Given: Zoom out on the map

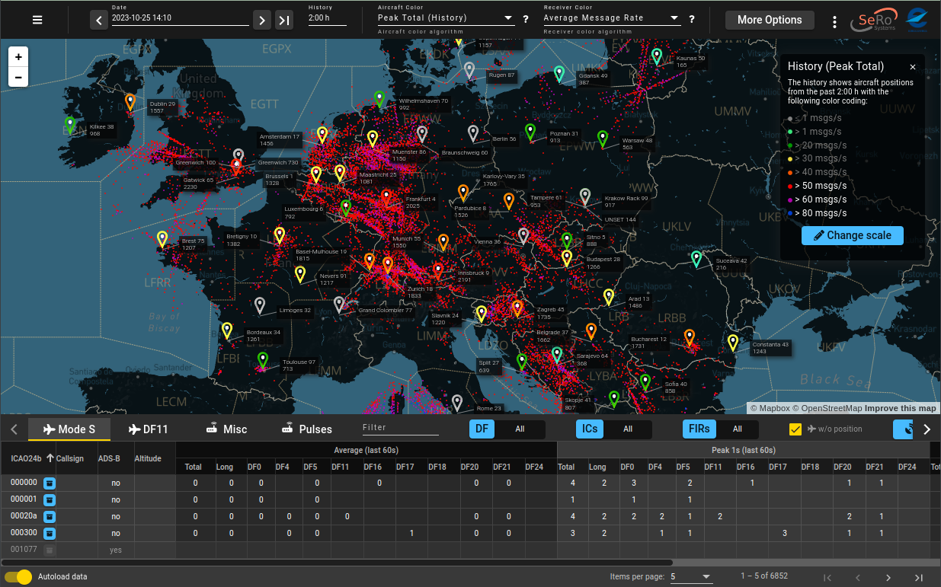Looking at the screenshot, I should (18, 77).
